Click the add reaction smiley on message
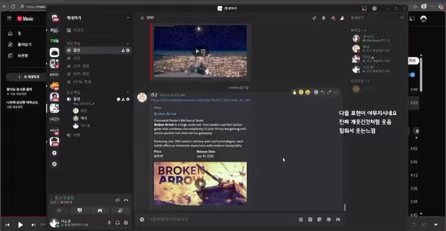 [316, 92]
